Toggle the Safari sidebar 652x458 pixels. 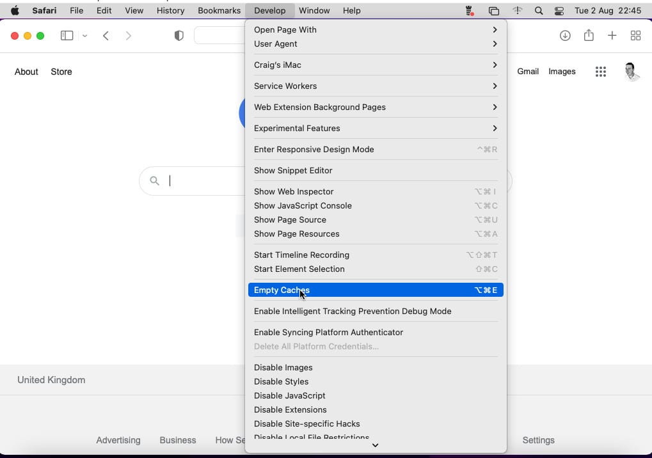[67, 36]
